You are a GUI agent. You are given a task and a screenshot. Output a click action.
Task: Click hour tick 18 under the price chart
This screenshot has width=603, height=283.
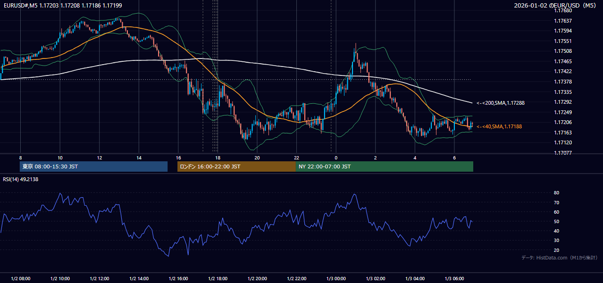click(218, 158)
